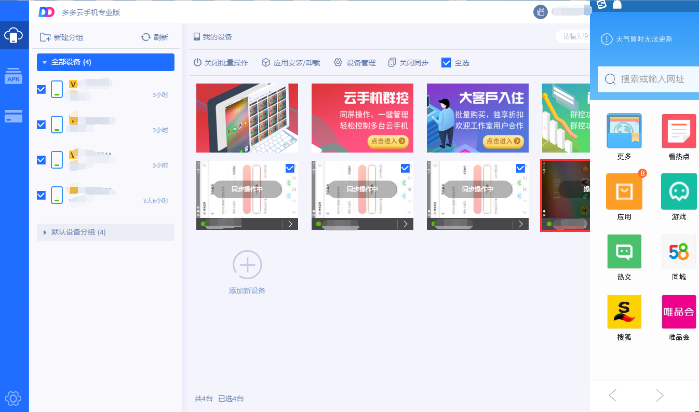Go back with browser left arrow
Image resolution: width=699 pixels, height=412 pixels.
[x=613, y=395]
